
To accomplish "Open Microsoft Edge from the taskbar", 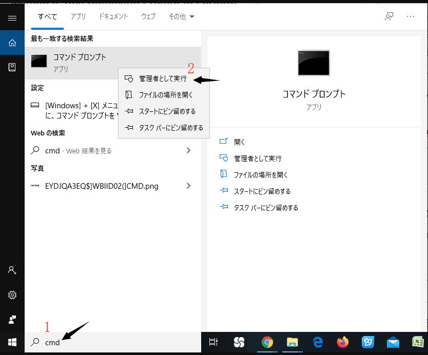I will click(x=317, y=342).
